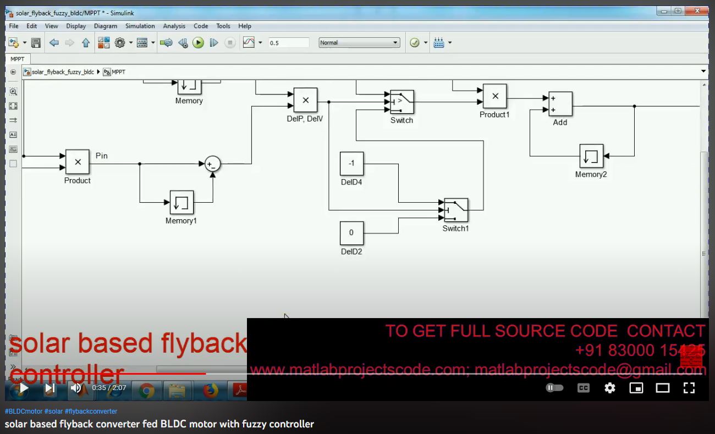Click the Sample Time arrows palette icon
Screen dimensions: 715x434
[13, 120]
